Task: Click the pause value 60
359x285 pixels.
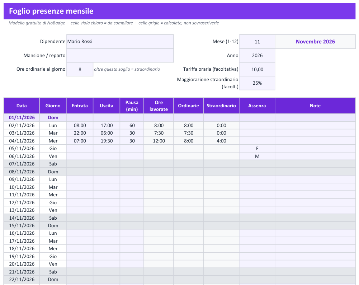Action: point(132,125)
